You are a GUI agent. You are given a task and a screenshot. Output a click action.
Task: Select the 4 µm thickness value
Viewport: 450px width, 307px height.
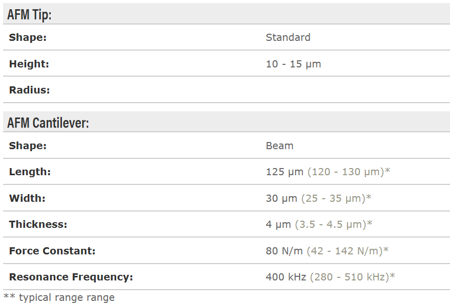point(278,224)
